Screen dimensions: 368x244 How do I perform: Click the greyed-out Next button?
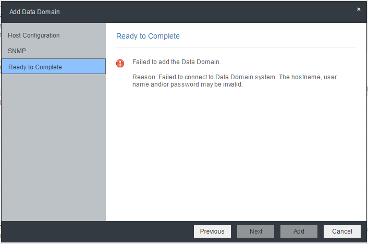coord(255,231)
